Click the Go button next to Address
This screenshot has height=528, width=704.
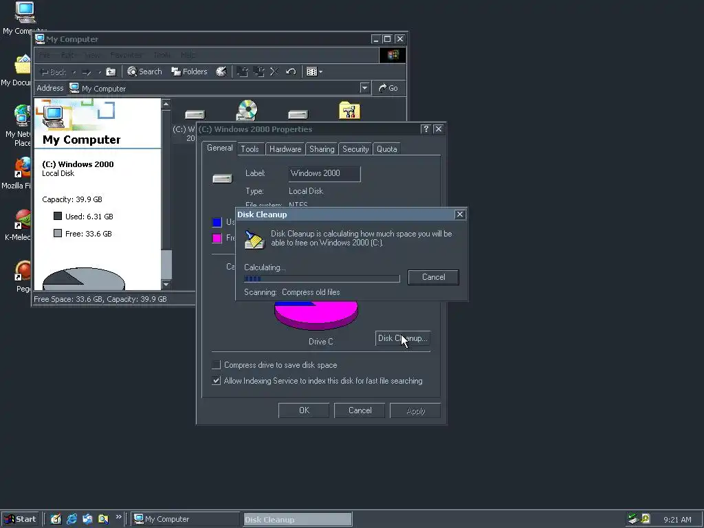pyautogui.click(x=388, y=88)
